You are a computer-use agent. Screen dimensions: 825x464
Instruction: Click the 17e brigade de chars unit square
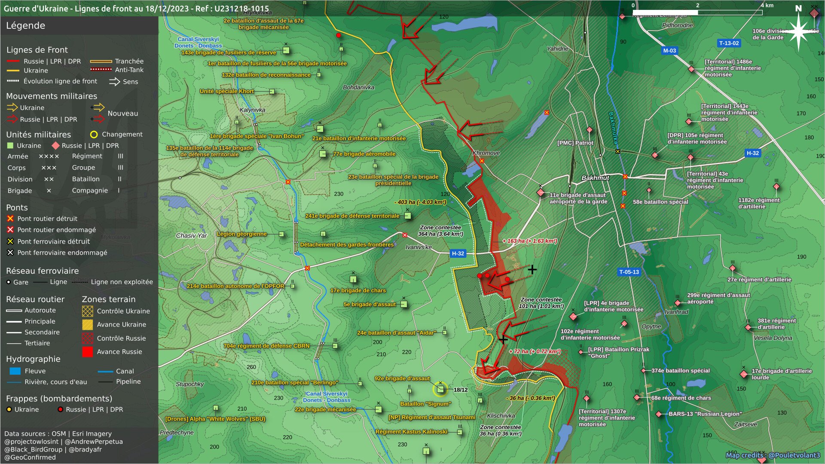coord(353,280)
